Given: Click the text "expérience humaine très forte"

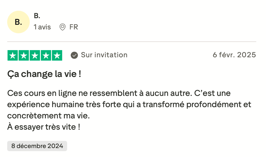Looking at the screenshot, I should click(x=62, y=104).
